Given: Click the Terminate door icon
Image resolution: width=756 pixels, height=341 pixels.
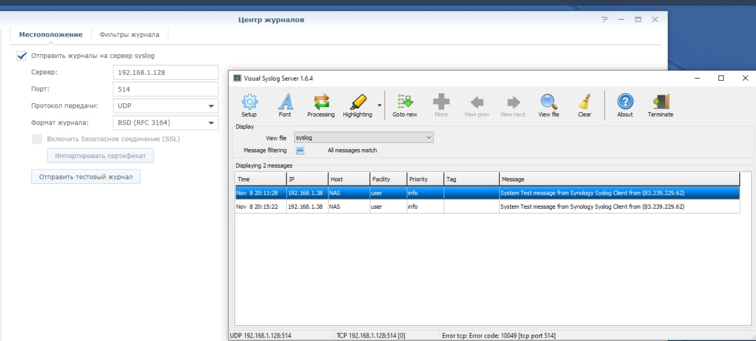Looking at the screenshot, I should point(660,106).
